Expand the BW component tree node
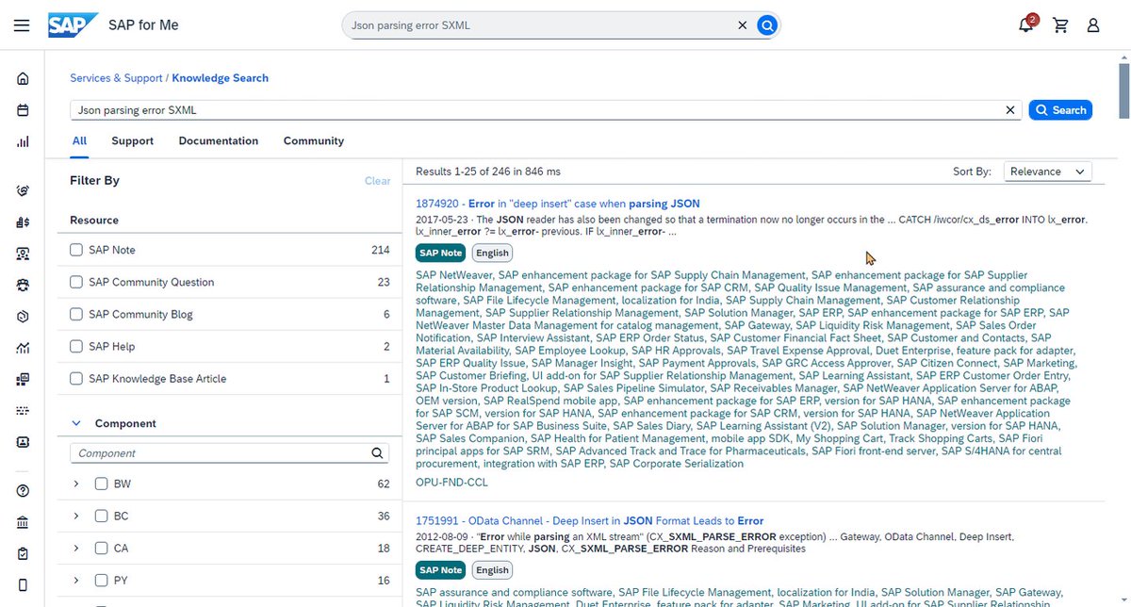The height and width of the screenshot is (607, 1131). (76, 484)
